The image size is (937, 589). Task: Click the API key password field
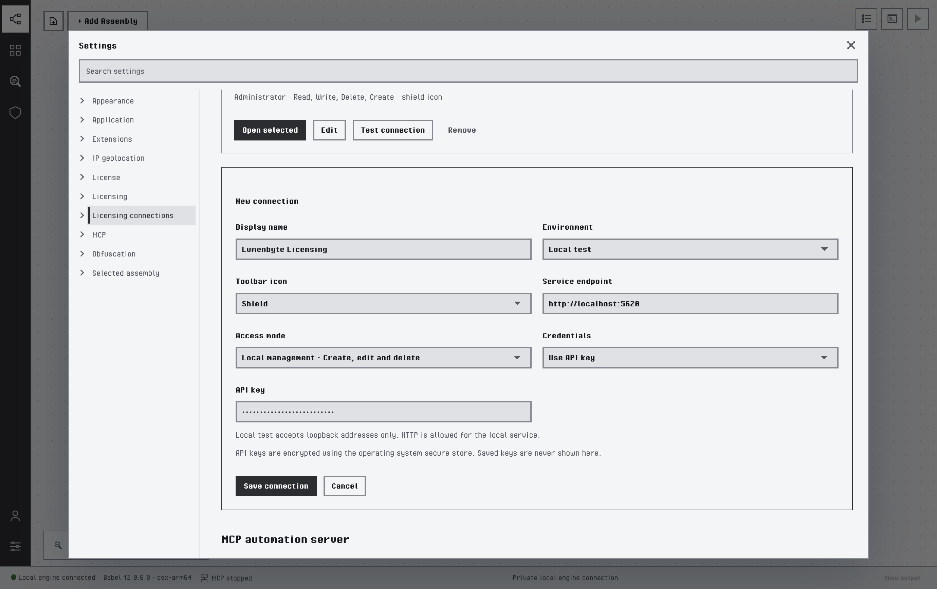[383, 412]
